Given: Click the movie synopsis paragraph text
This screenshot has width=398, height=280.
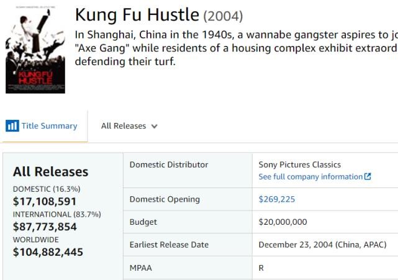Looking at the screenshot, I should click(x=236, y=48).
